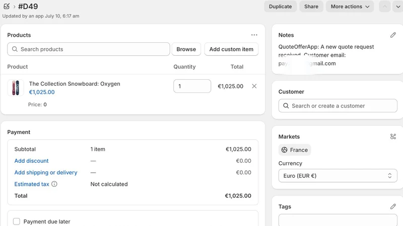Viewport: 403px width, 226px height.
Task: Focus the Search products field
Action: tap(89, 49)
